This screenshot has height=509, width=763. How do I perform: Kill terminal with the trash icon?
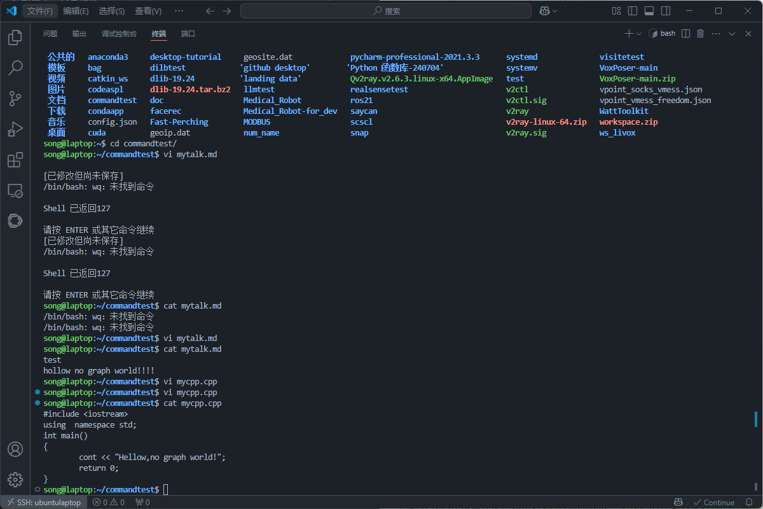(701, 34)
